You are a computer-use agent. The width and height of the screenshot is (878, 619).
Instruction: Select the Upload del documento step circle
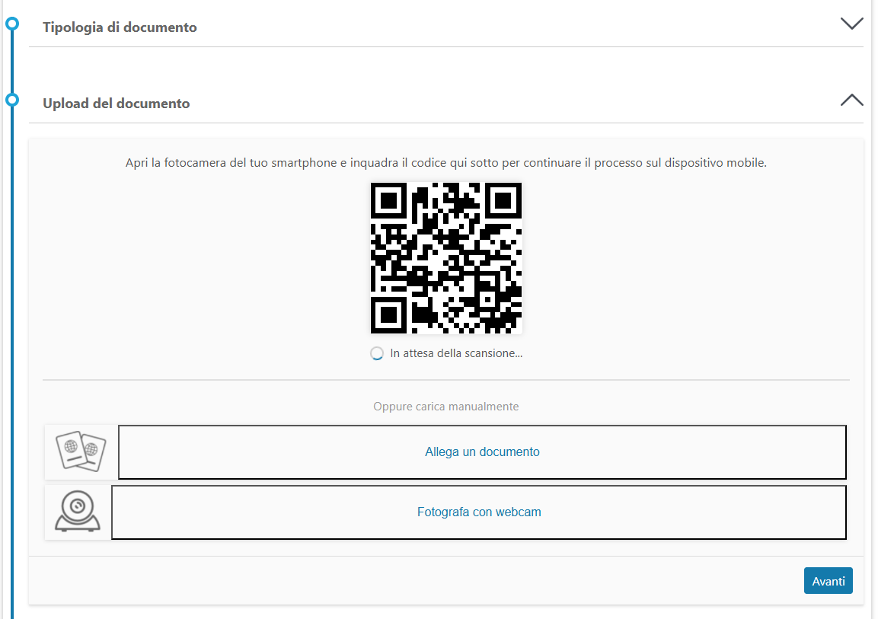click(x=11, y=100)
